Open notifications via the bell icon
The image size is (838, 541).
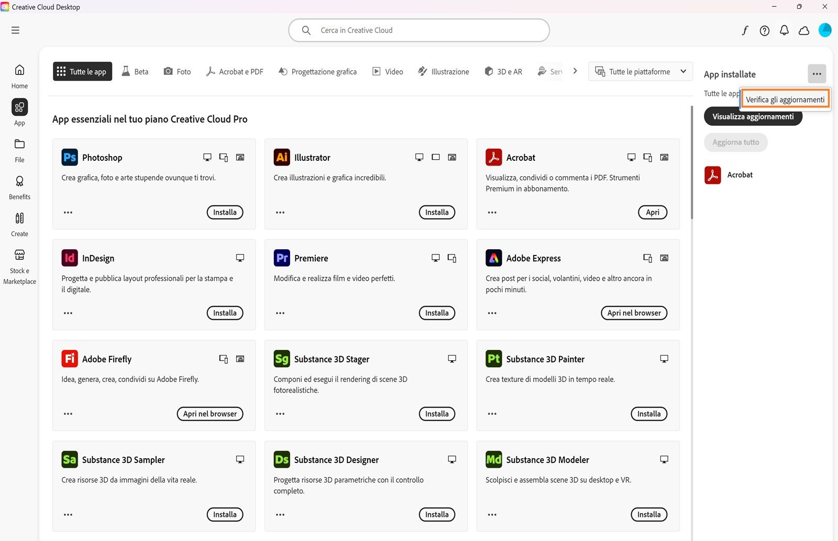coord(784,30)
